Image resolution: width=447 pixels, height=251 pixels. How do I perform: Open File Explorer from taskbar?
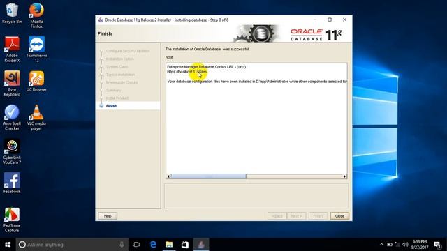[169, 245]
